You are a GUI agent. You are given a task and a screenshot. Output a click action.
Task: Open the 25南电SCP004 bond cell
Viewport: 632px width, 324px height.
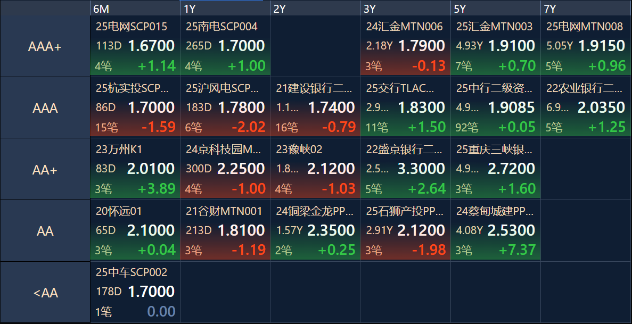225,46
